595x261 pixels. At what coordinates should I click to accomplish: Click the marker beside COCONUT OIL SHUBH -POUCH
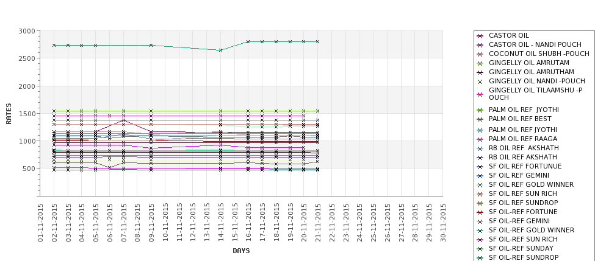pyautogui.click(x=480, y=54)
